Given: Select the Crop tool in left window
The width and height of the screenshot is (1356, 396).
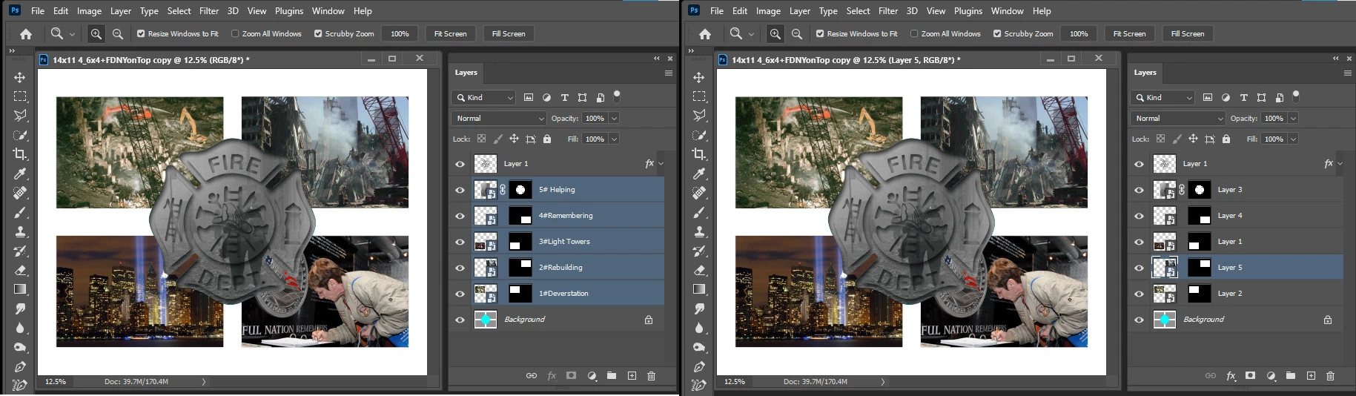Looking at the screenshot, I should (20, 154).
